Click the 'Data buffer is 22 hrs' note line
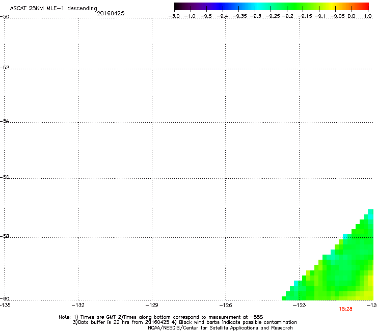Screen dimensions: 377x331 point(184,322)
